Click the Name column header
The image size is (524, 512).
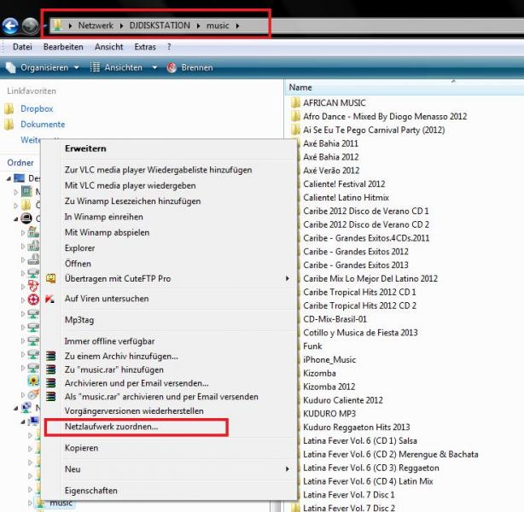point(300,87)
